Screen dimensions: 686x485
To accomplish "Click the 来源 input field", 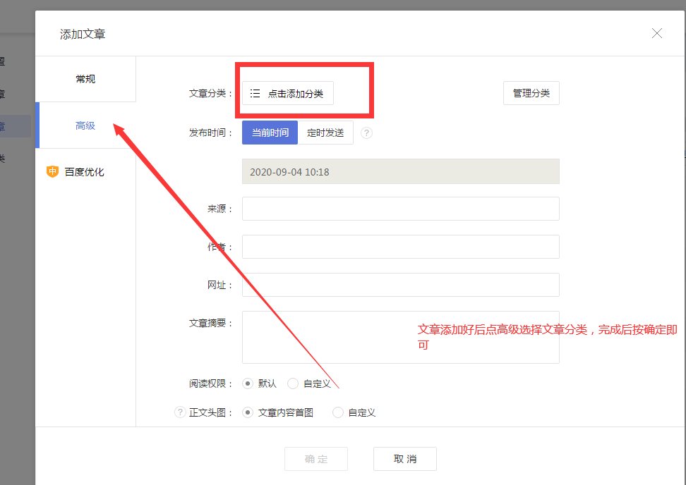I will pyautogui.click(x=400, y=209).
